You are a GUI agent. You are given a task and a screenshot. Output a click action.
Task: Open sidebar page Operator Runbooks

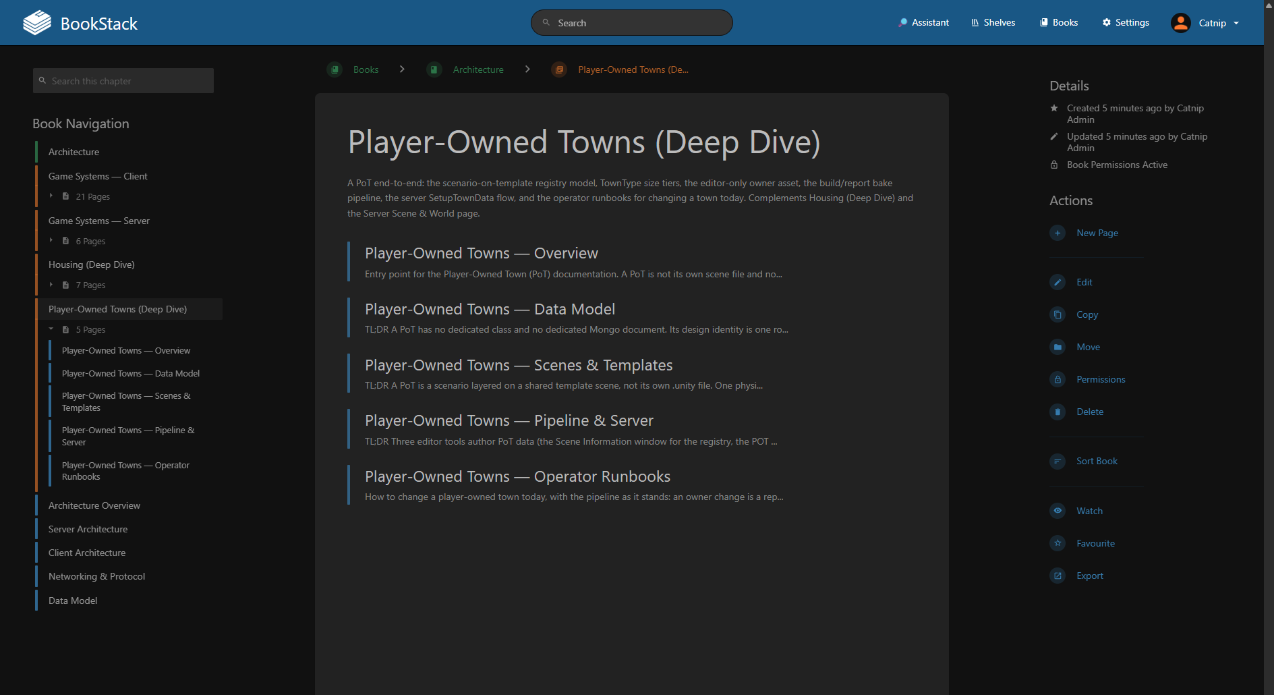coord(125,471)
